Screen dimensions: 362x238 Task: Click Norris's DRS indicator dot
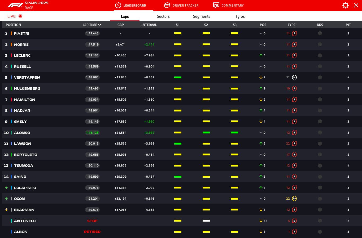(320, 44)
